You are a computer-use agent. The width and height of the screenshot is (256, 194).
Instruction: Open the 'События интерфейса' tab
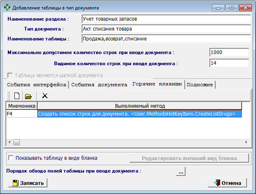(37, 85)
